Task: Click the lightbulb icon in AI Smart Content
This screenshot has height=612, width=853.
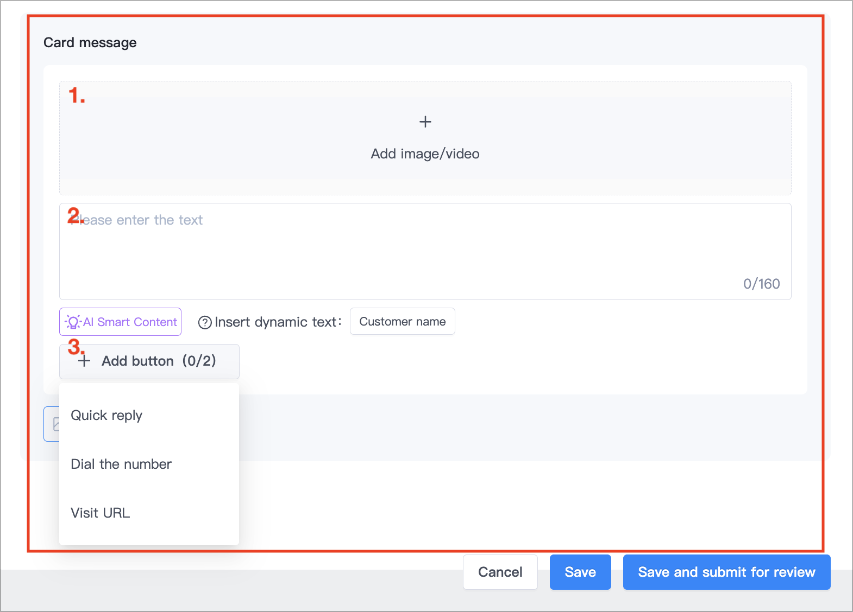Action: pyautogui.click(x=73, y=322)
